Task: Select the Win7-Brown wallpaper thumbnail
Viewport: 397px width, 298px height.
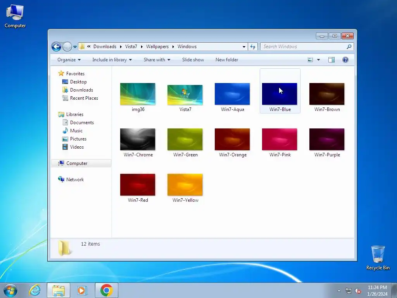Action: [x=327, y=94]
